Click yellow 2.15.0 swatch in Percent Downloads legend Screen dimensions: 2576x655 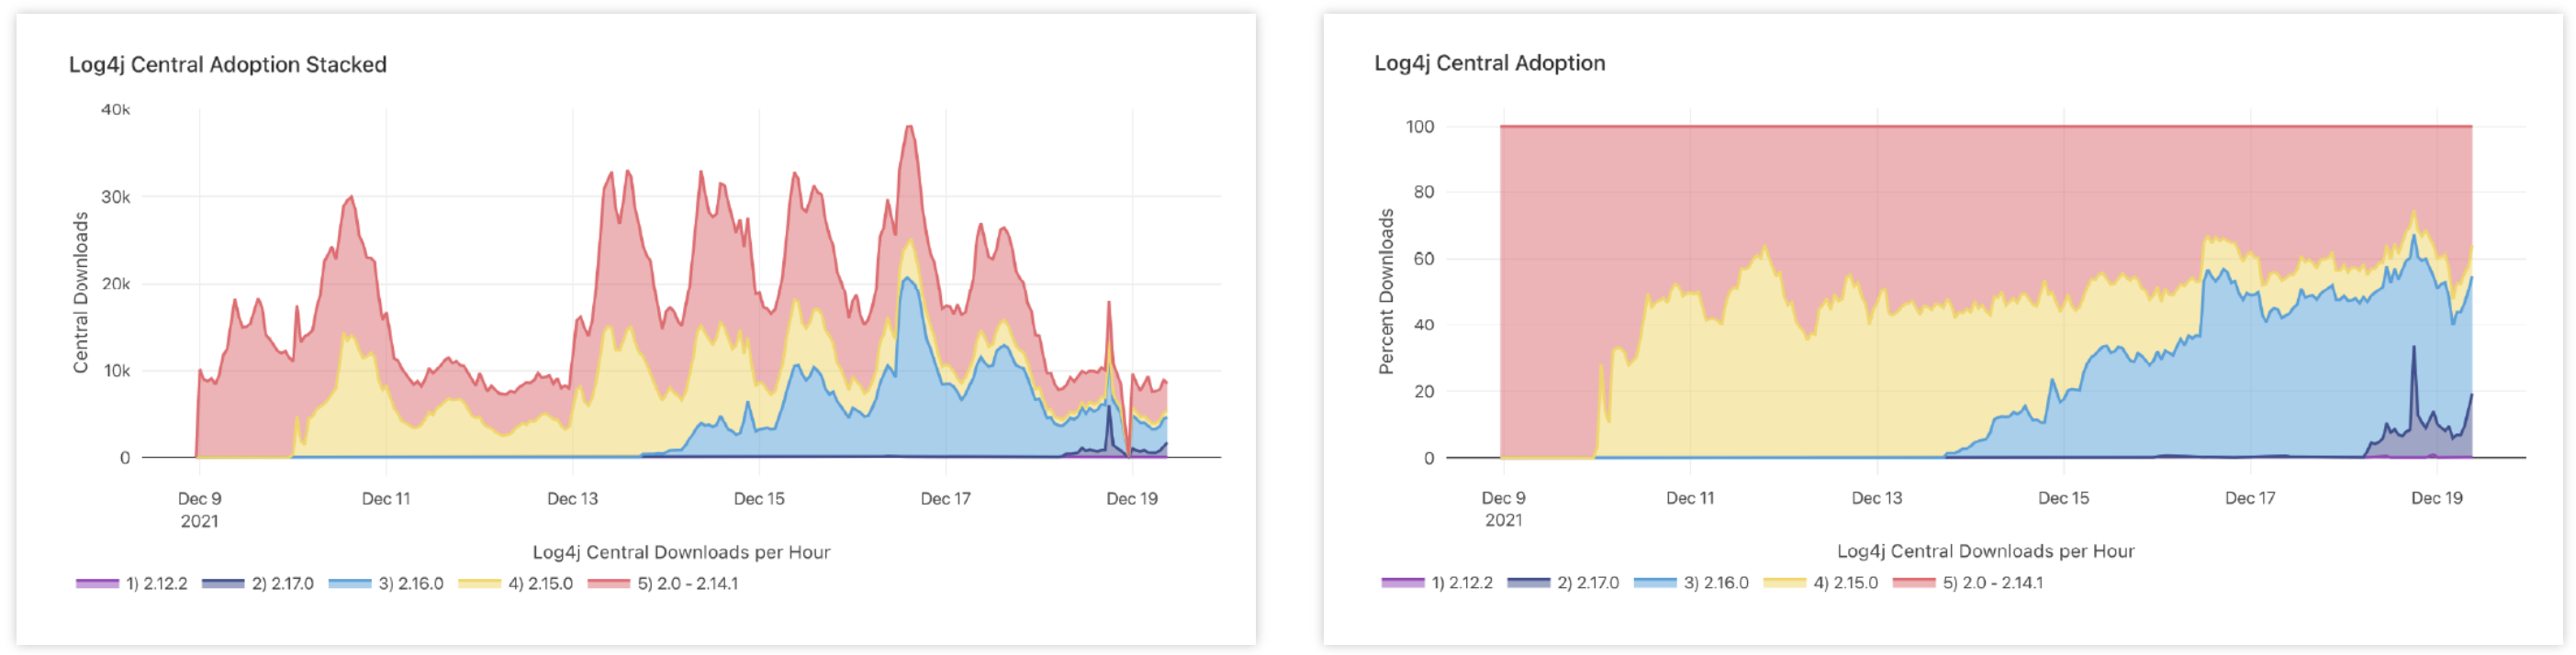1785,582
